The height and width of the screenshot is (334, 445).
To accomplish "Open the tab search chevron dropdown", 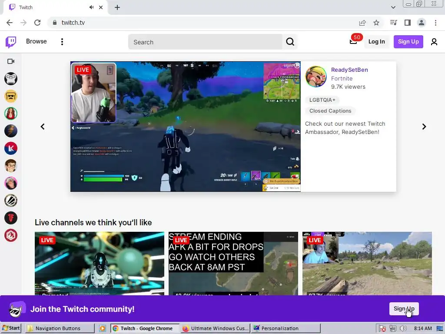I will click(393, 7).
